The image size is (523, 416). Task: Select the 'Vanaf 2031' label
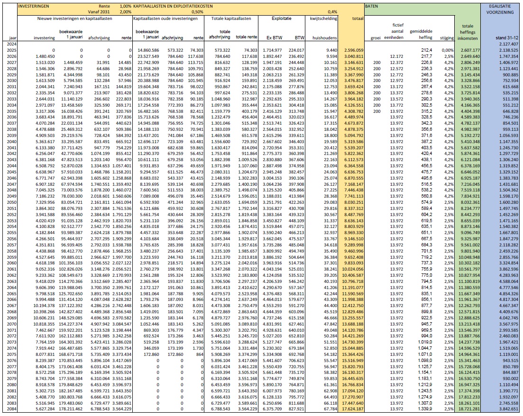(x=99, y=12)
